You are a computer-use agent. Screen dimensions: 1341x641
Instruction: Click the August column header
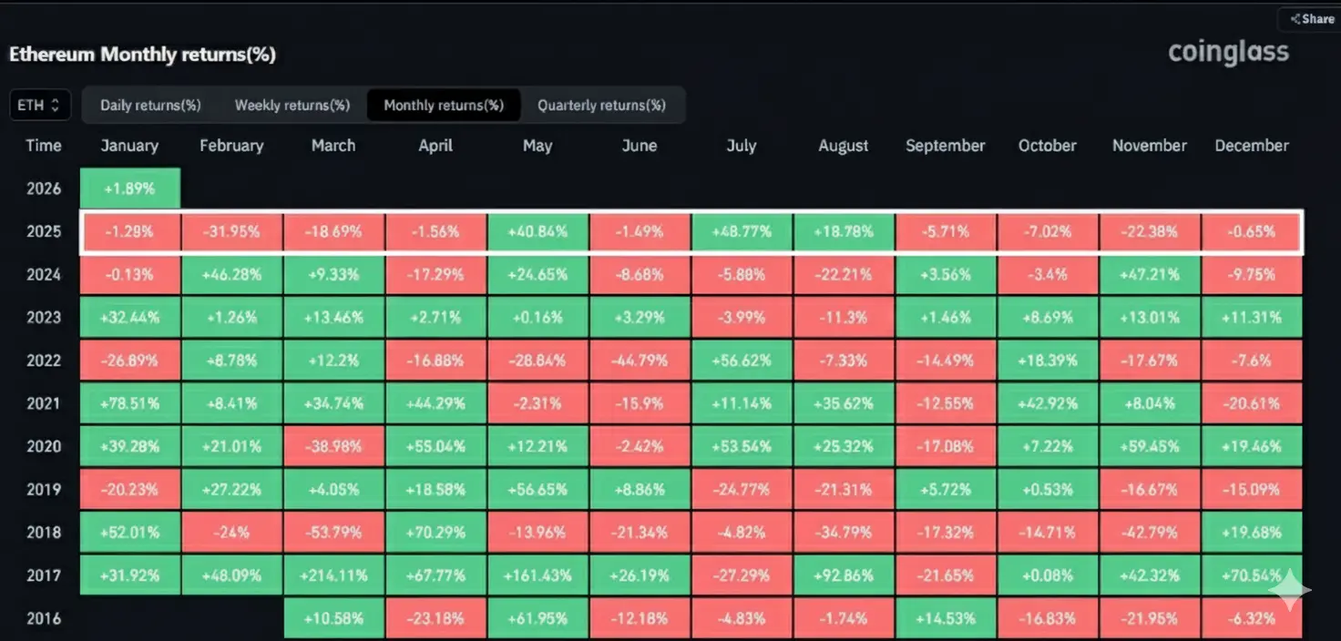pyautogui.click(x=844, y=146)
